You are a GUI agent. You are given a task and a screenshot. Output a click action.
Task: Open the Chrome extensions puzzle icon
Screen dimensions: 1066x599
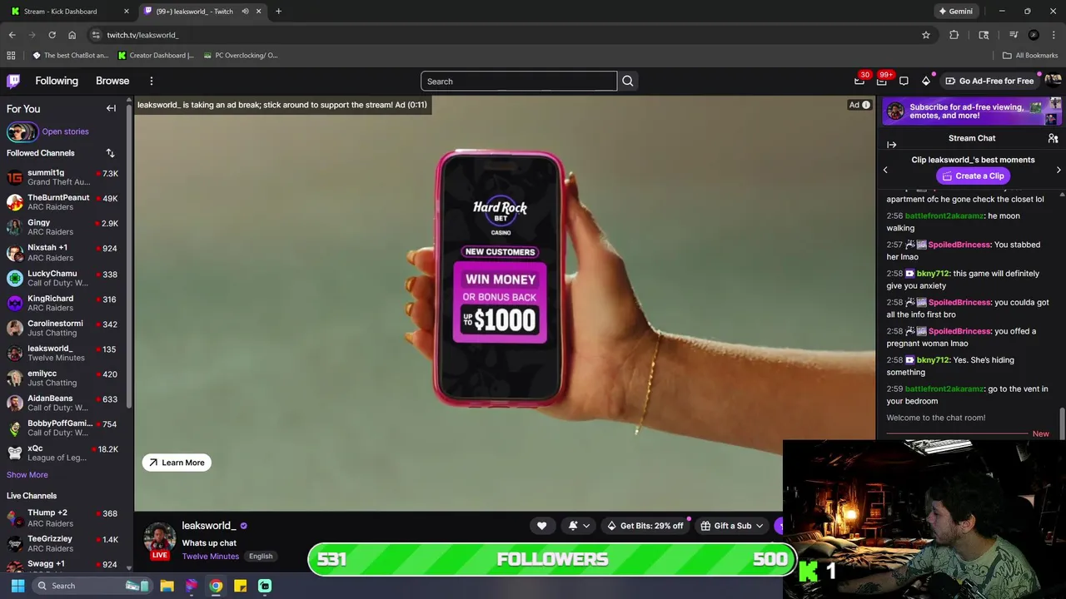954,35
